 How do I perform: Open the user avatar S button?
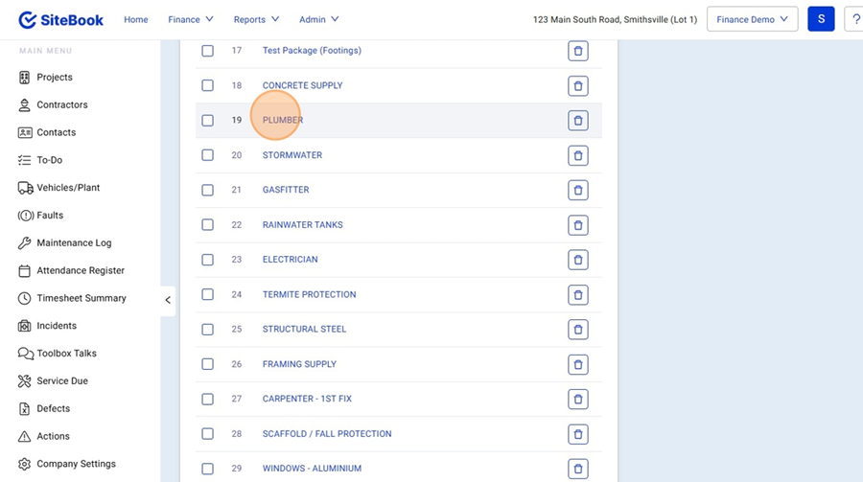821,19
